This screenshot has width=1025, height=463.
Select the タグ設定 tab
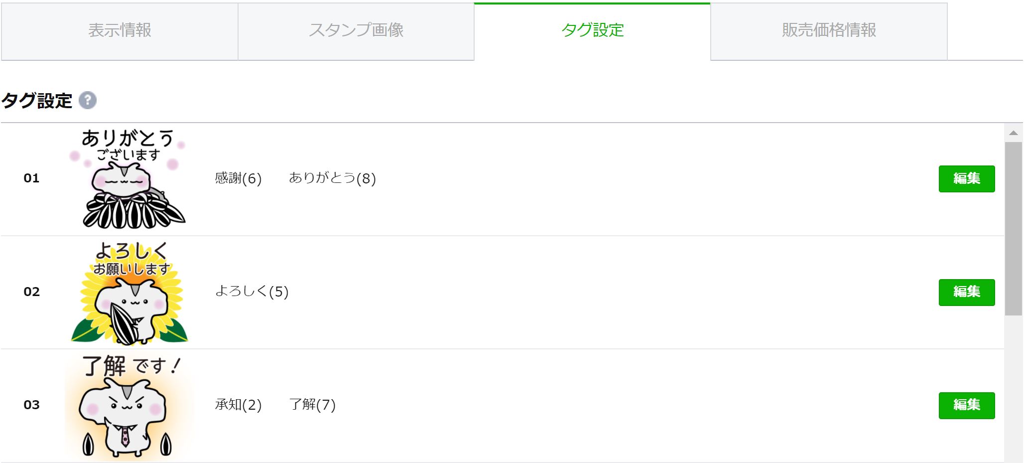coord(592,31)
